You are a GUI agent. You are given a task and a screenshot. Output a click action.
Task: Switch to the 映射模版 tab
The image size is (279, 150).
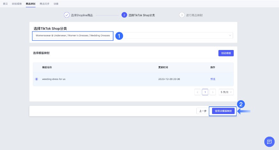tap(16, 3)
